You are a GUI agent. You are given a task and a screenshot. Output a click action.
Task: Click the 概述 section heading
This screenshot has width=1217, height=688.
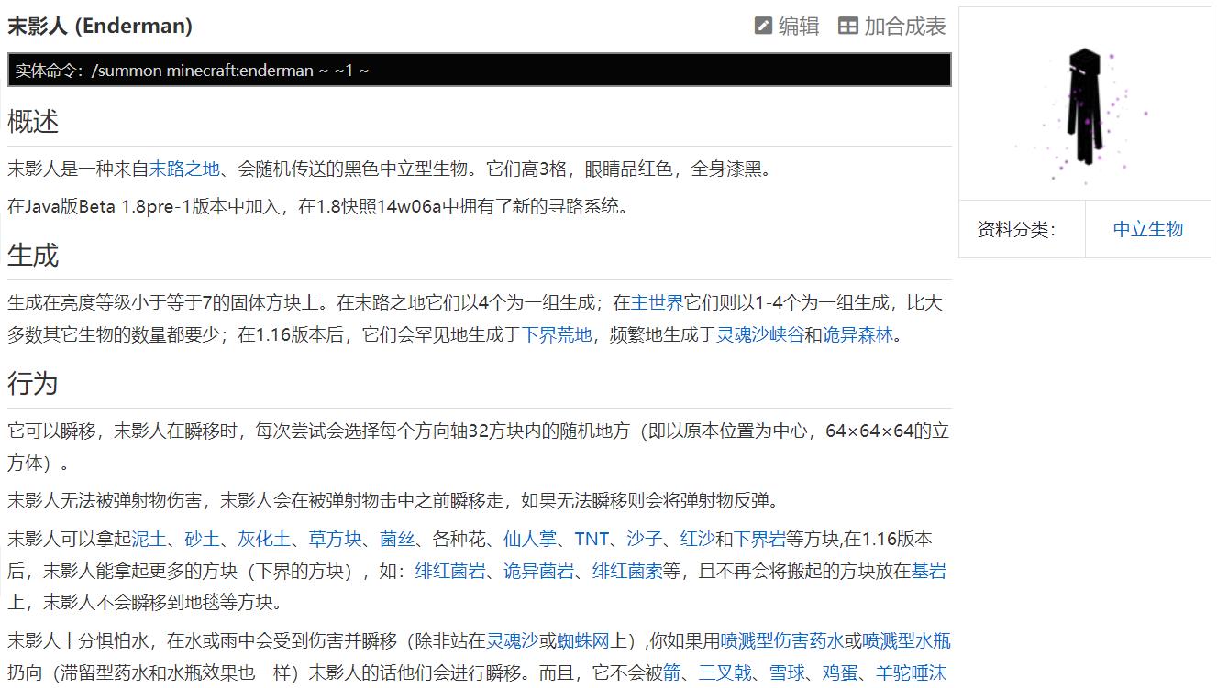[33, 121]
